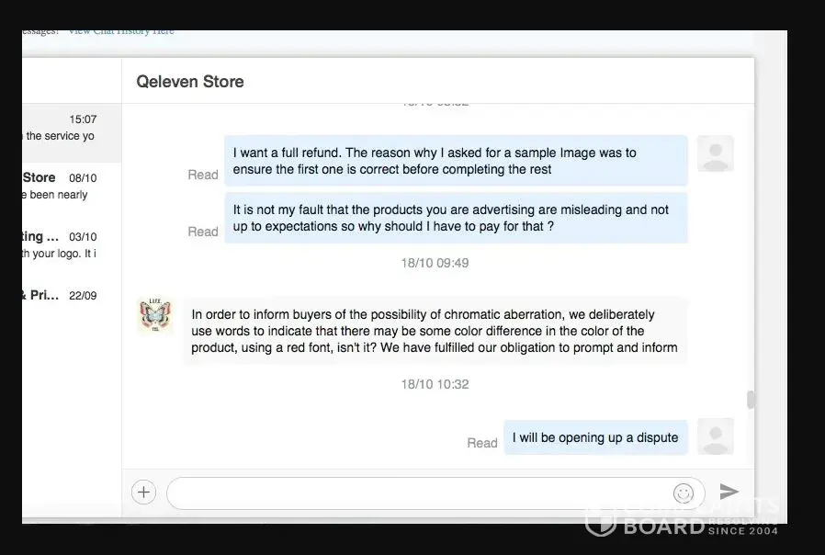
Task: Select the "I will be opening up a dispute" message
Action: point(595,437)
